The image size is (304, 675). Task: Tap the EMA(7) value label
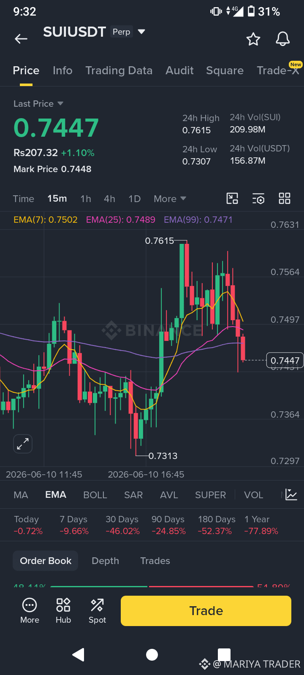(x=46, y=220)
